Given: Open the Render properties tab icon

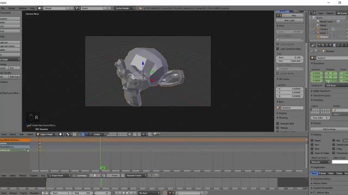Looking at the screenshot, I should click(320, 45).
